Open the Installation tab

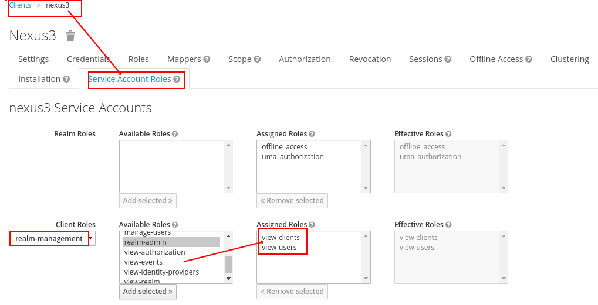point(39,79)
